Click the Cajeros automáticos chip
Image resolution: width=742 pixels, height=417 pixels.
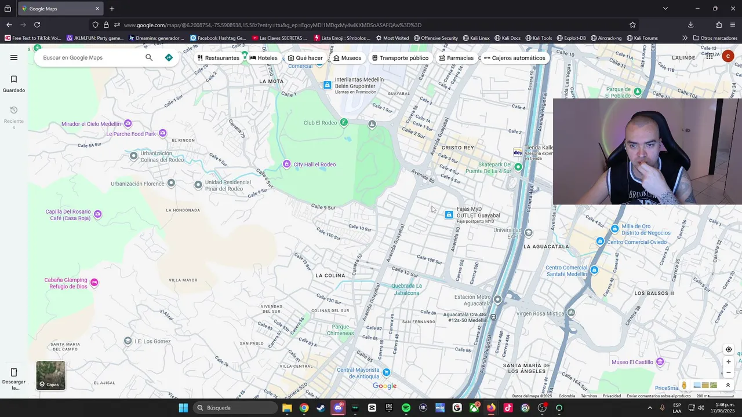point(514,58)
